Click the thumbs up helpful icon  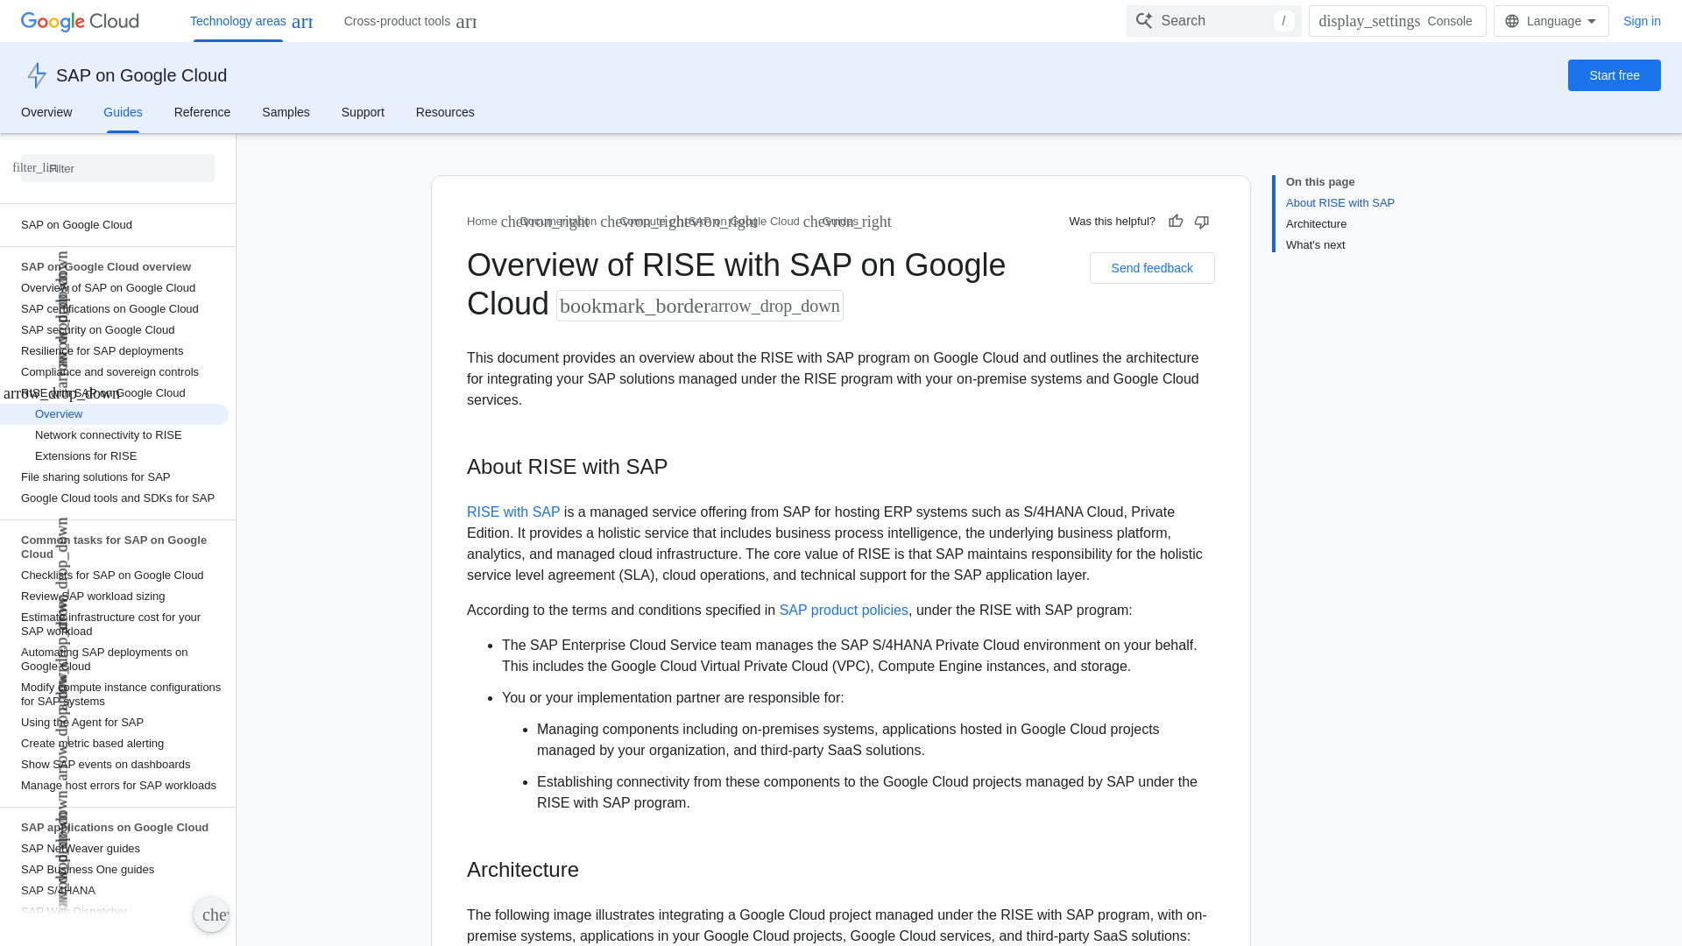pyautogui.click(x=1176, y=222)
